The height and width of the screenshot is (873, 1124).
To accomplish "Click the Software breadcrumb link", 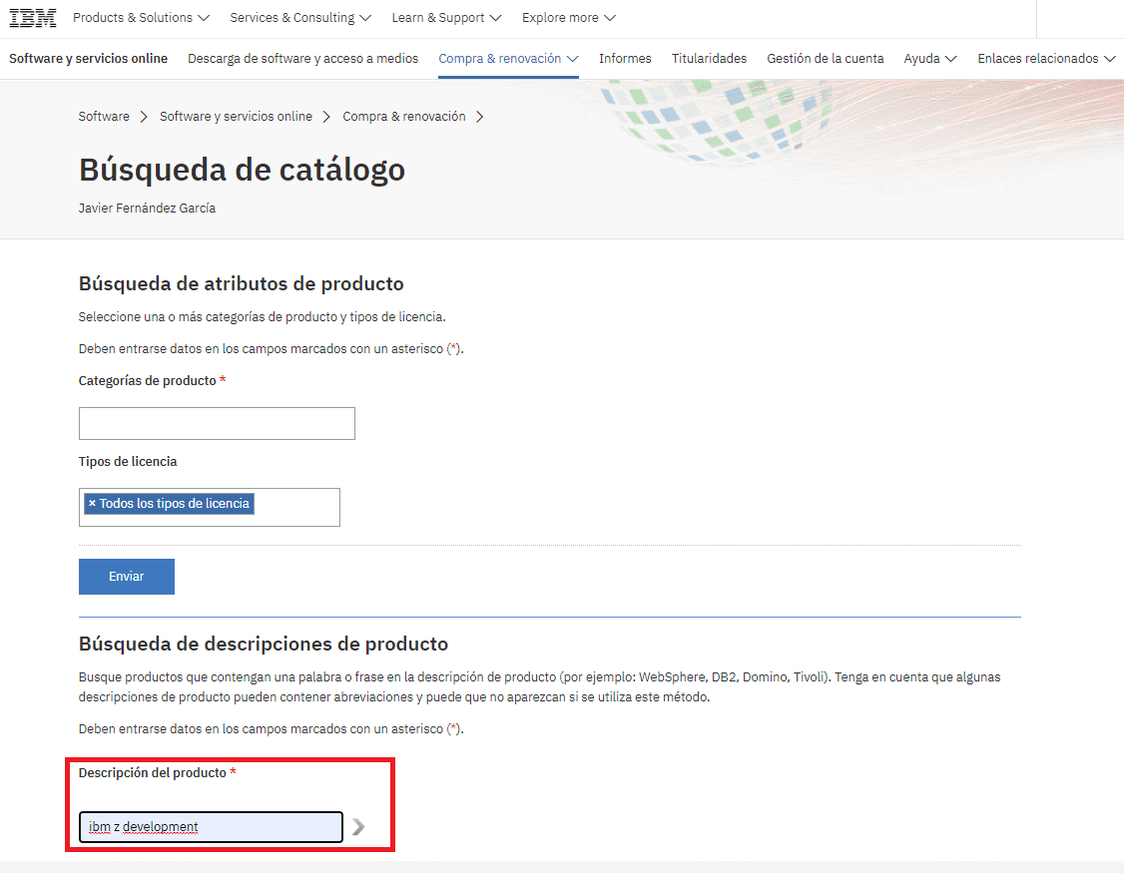I will click(104, 117).
